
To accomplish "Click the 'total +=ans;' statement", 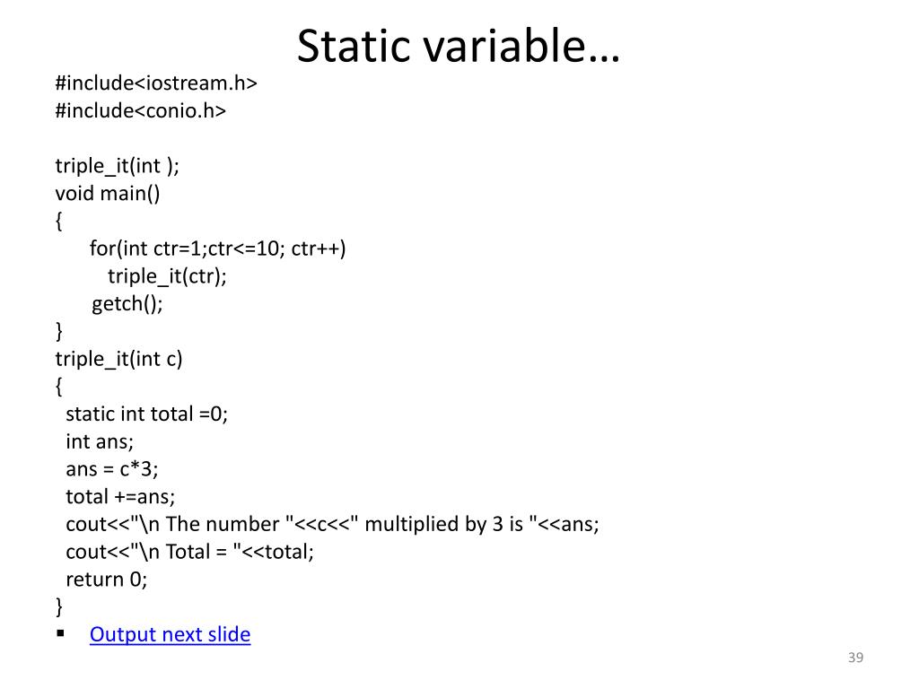I will pos(120,497).
